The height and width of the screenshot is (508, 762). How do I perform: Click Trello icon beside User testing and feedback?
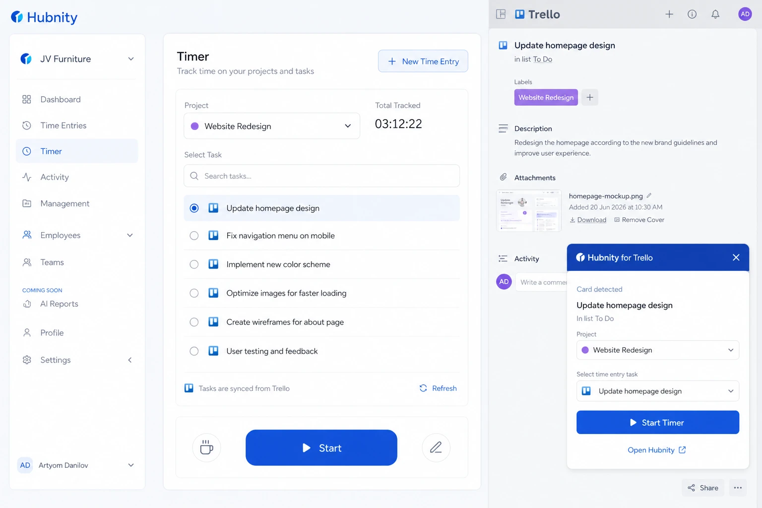pyautogui.click(x=213, y=351)
